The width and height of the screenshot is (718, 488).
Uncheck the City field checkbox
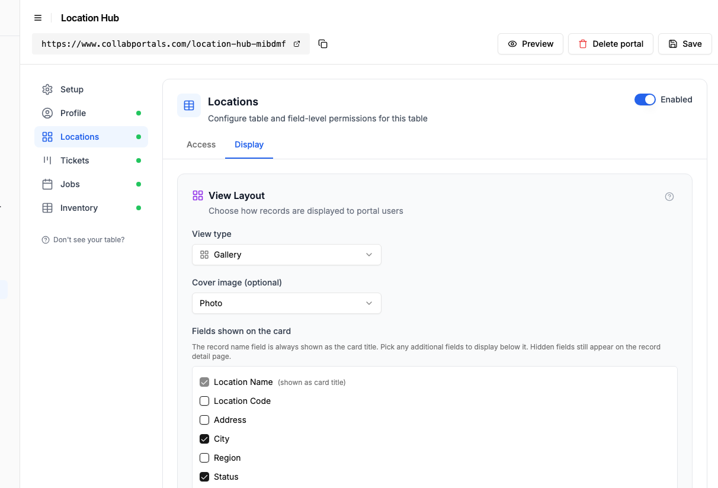[204, 439]
